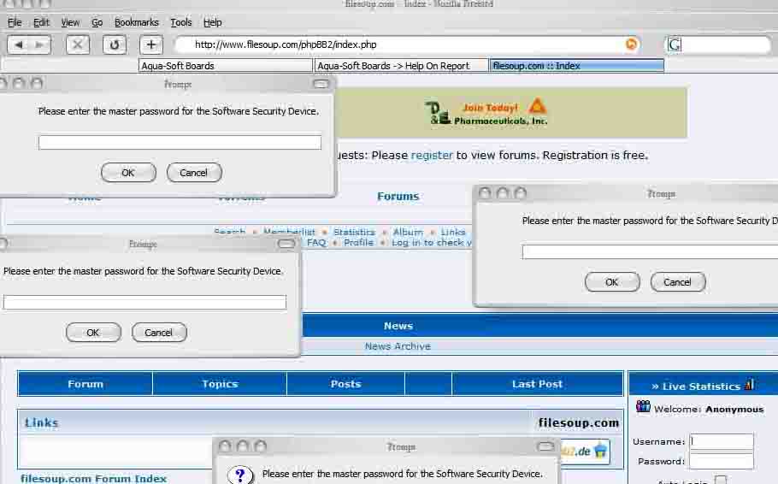Open the File menu
The width and height of the screenshot is (778, 484).
point(15,22)
